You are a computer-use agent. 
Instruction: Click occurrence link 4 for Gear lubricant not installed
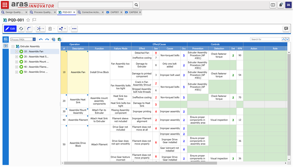click(x=184, y=149)
